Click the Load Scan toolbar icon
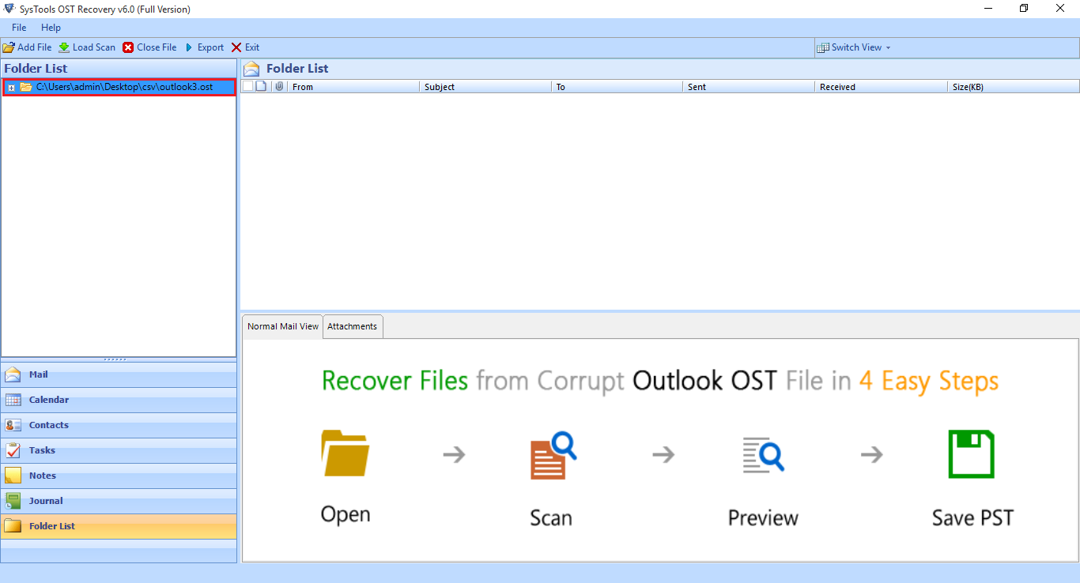 pos(64,47)
